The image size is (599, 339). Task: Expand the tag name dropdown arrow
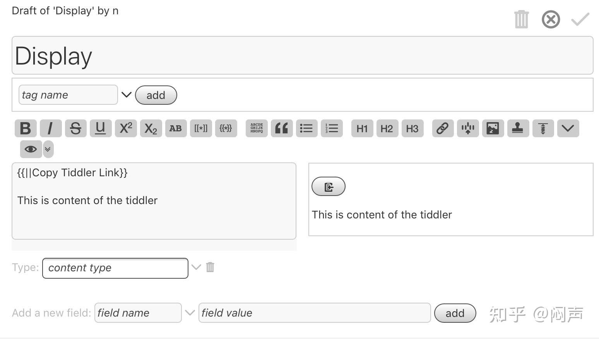(x=127, y=95)
